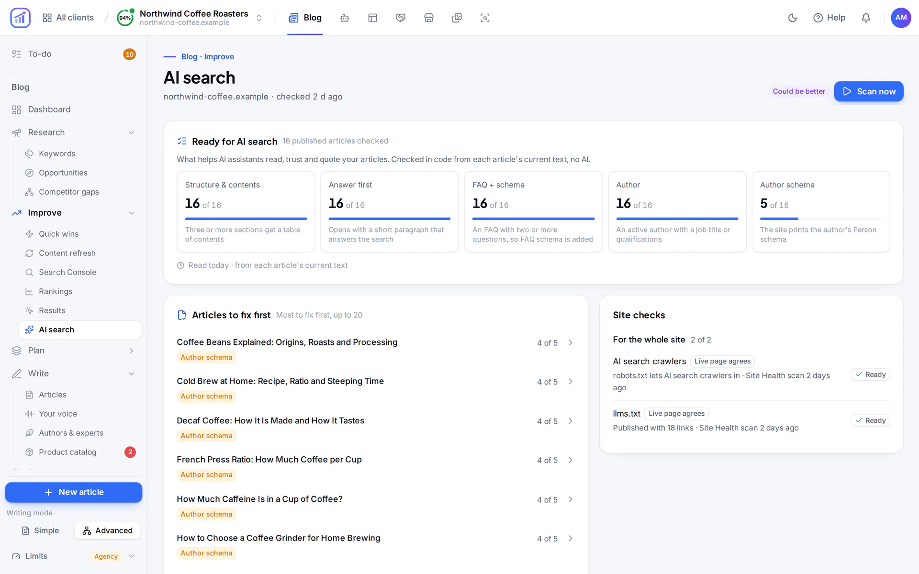Viewport: 919px width, 574px height.
Task: Click the Author schema progress bar
Action: (x=820, y=219)
